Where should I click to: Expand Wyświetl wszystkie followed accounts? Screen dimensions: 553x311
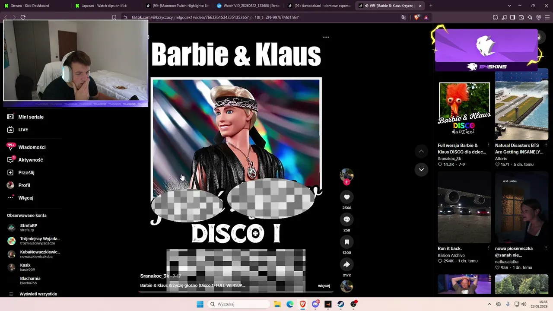coord(38,294)
